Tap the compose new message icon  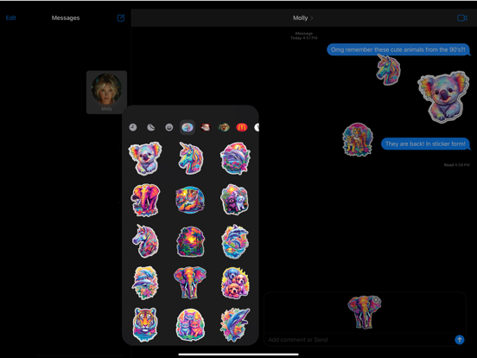point(121,18)
